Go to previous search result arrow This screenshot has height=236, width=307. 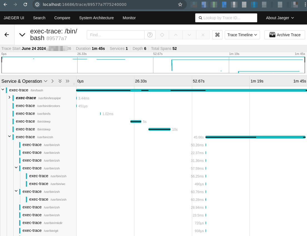[x=175, y=35]
